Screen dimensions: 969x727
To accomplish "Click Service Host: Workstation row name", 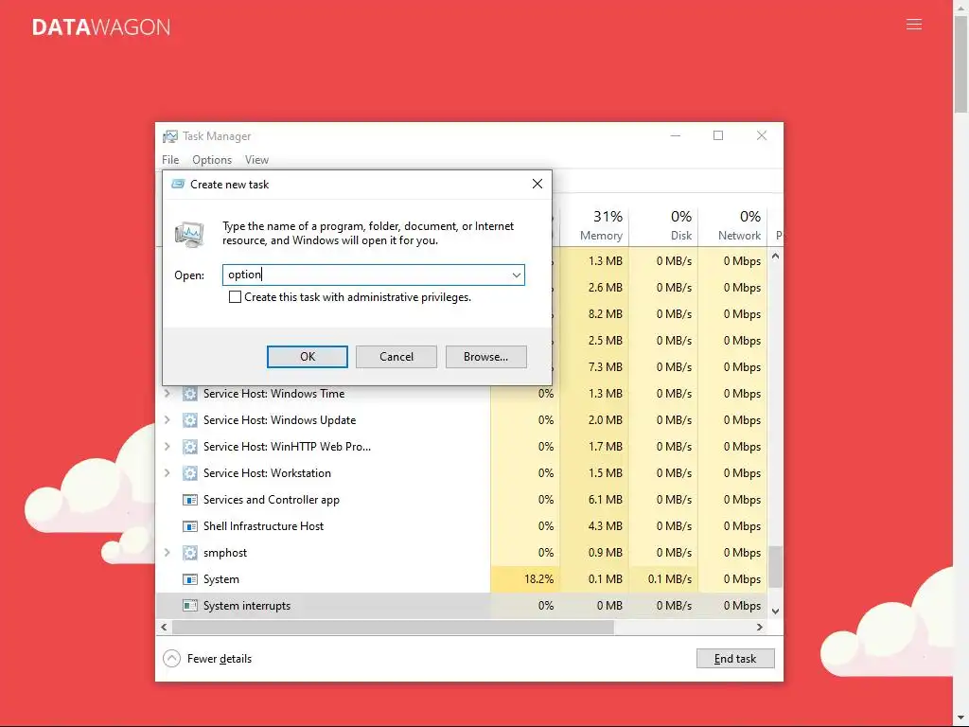I will tap(267, 473).
